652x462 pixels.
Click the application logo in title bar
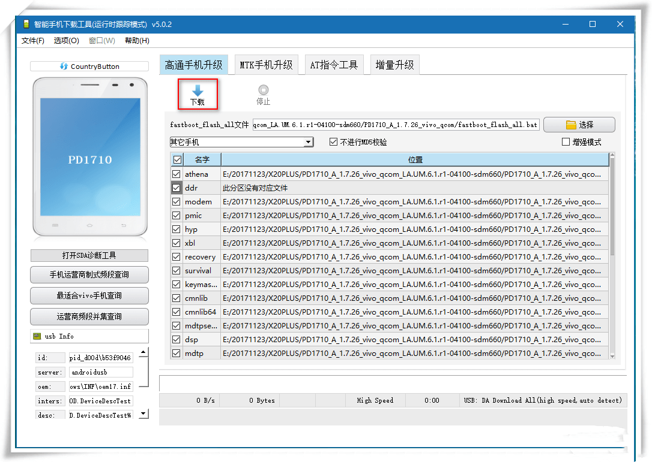pos(26,23)
